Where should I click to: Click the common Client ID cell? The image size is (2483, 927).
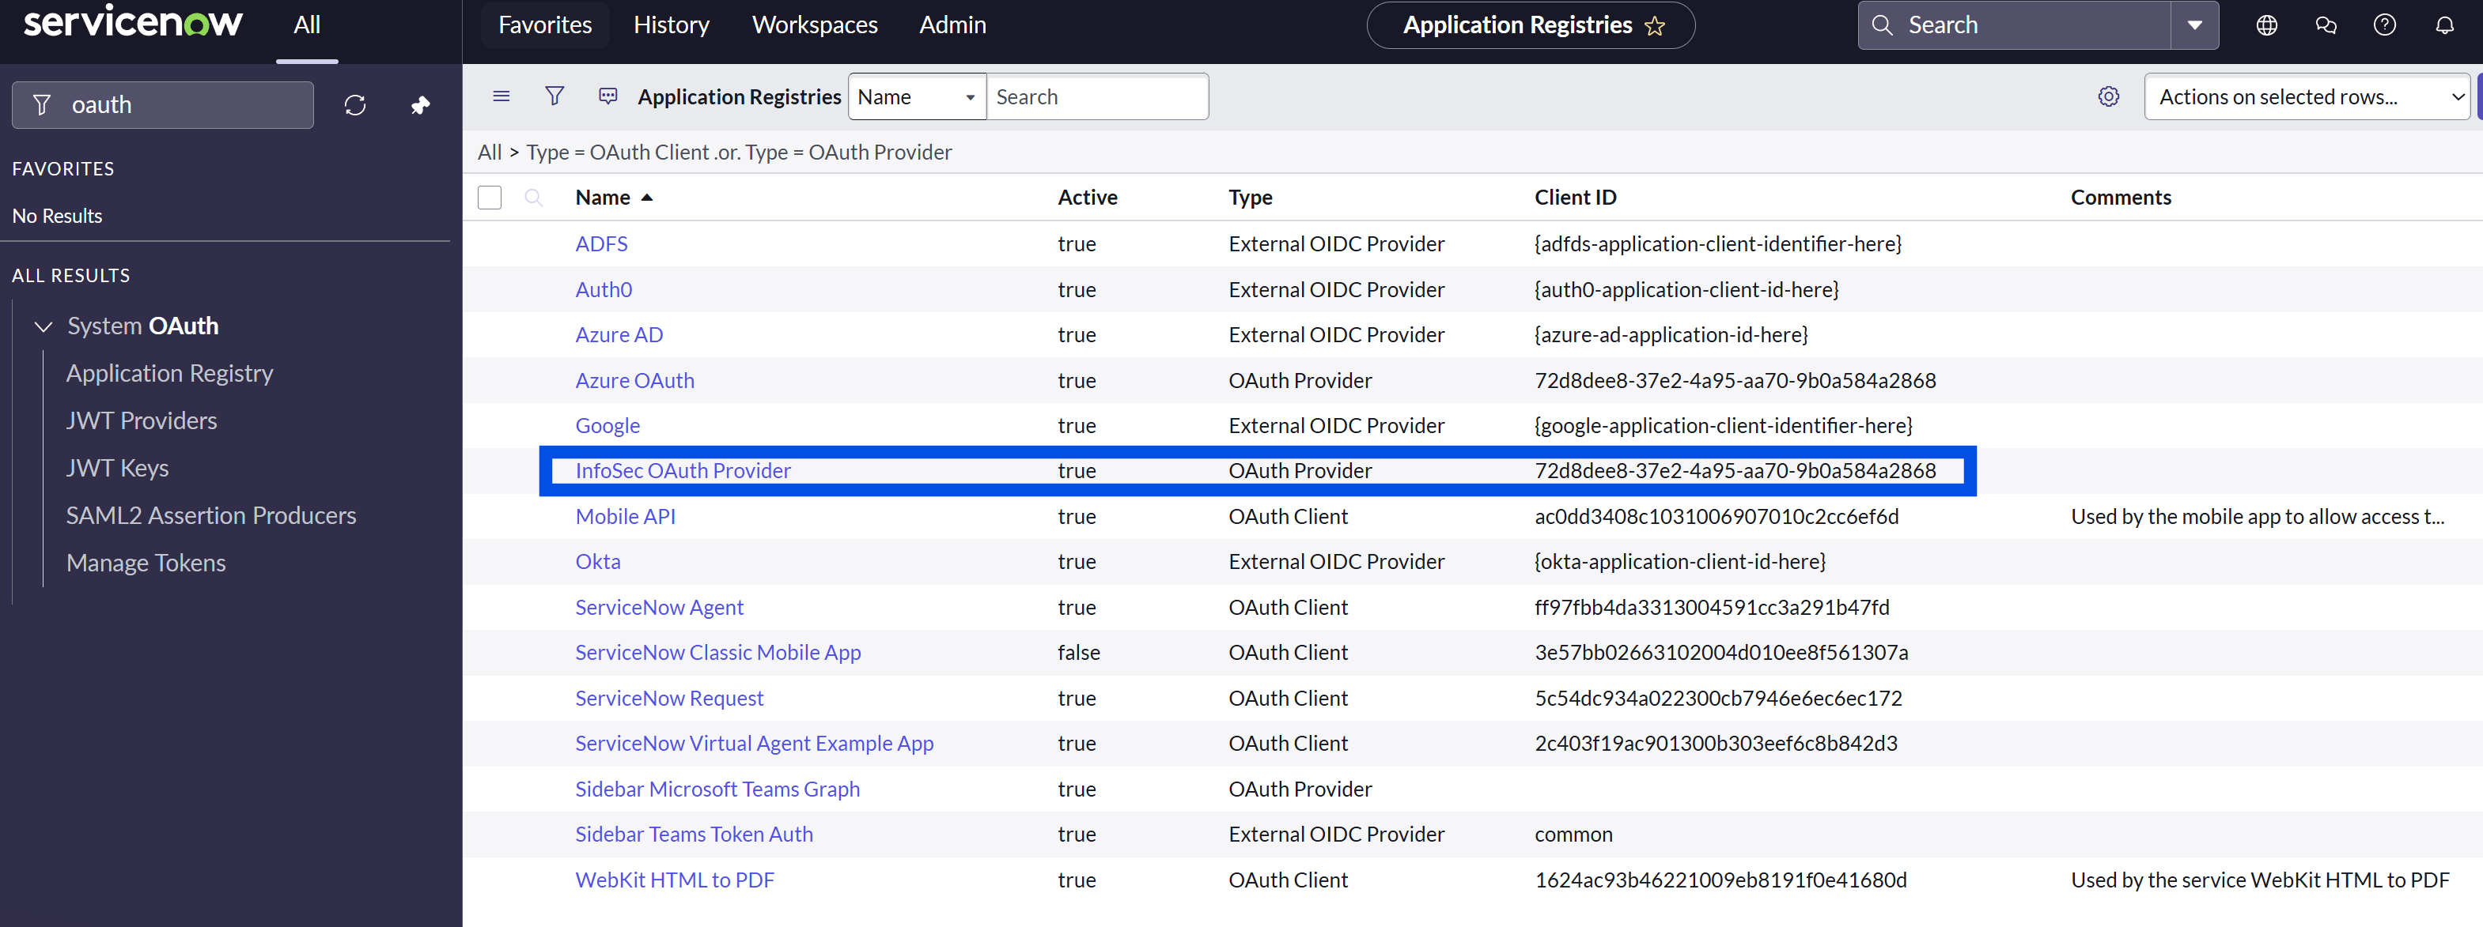coord(1573,835)
